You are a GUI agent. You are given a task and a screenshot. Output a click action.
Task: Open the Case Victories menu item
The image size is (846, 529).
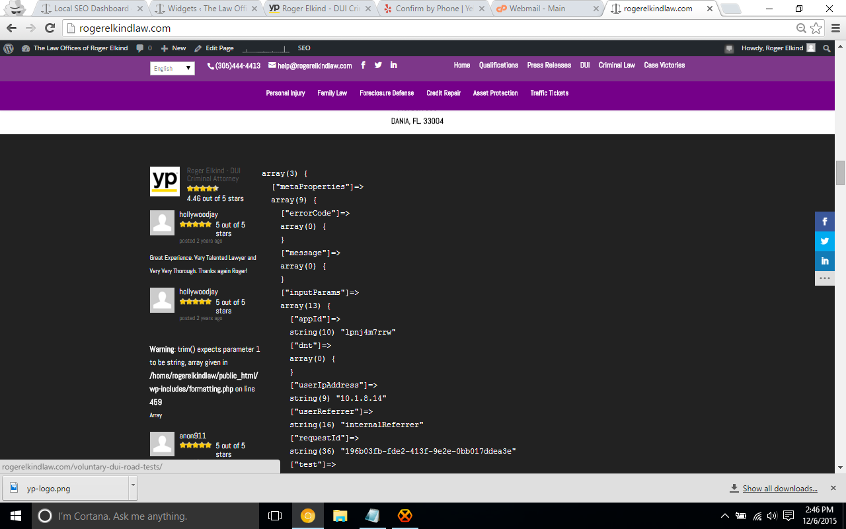pos(664,65)
